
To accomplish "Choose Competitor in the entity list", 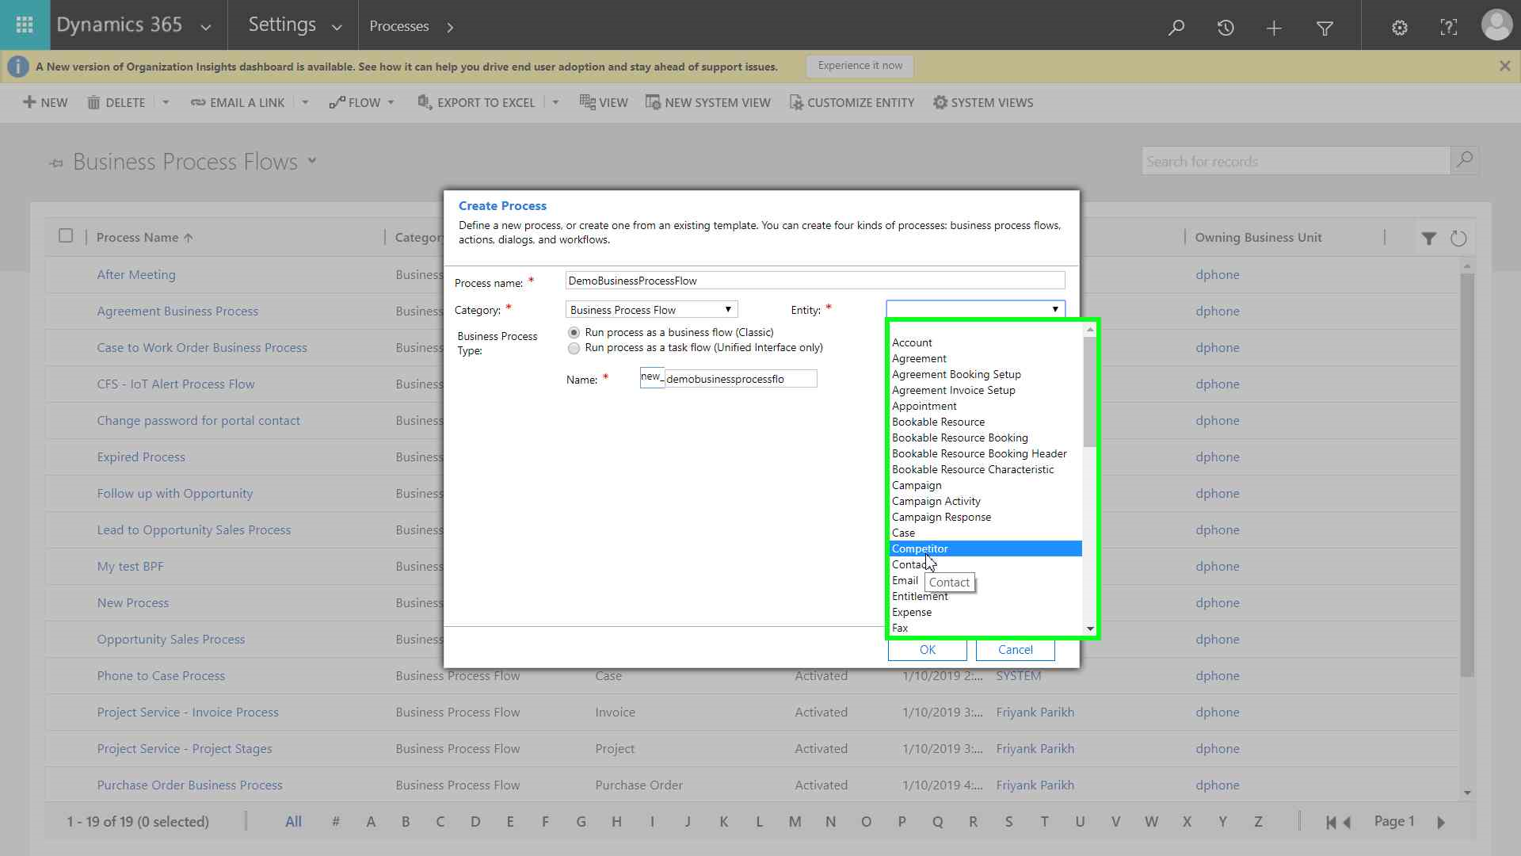I will [x=920, y=548].
